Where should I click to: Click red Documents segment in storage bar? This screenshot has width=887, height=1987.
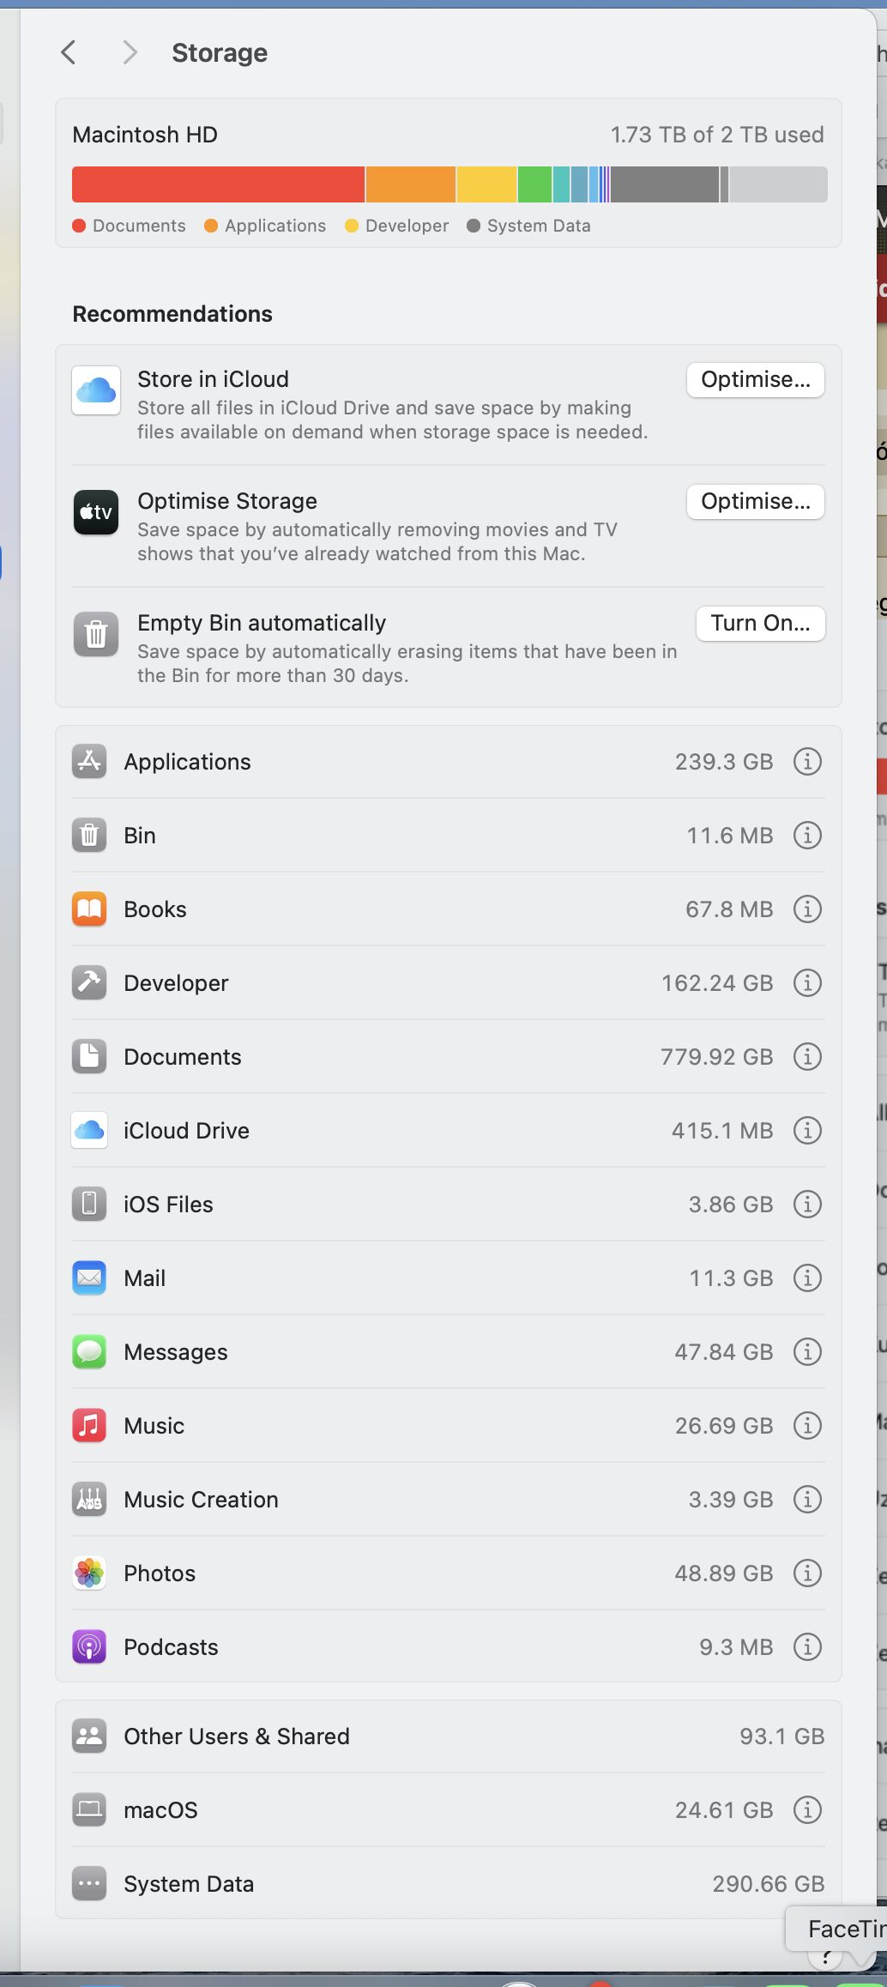click(x=218, y=184)
